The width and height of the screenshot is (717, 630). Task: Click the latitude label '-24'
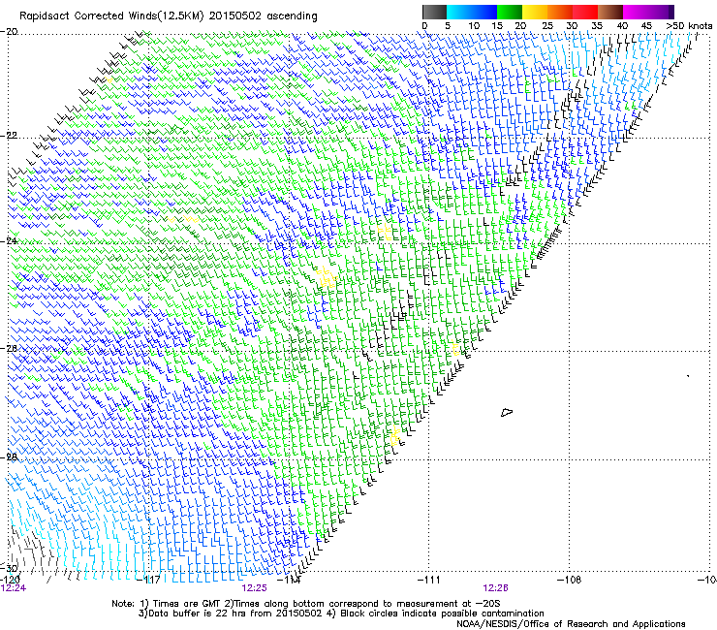tap(9, 241)
